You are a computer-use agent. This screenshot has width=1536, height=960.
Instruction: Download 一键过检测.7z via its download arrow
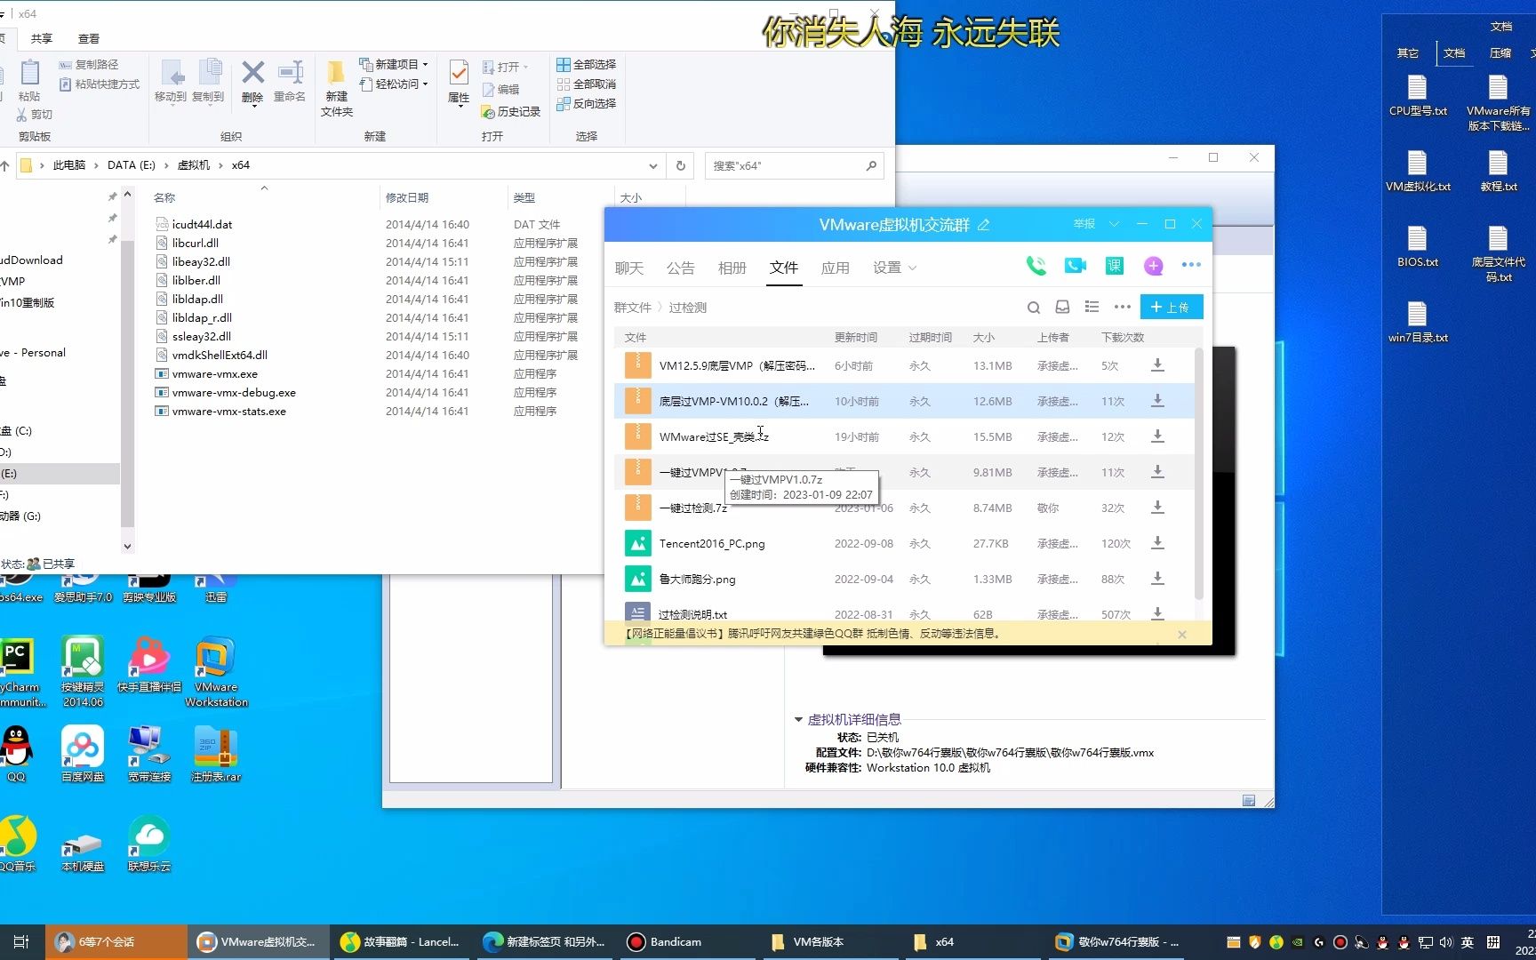[1157, 508]
